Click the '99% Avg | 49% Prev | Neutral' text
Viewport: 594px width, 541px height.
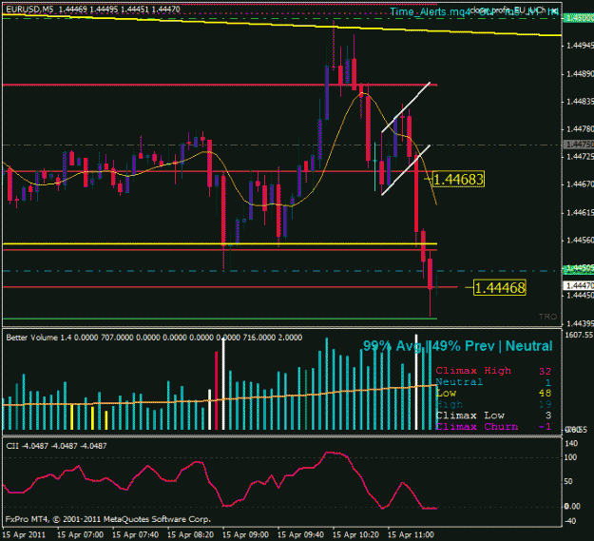click(x=458, y=346)
